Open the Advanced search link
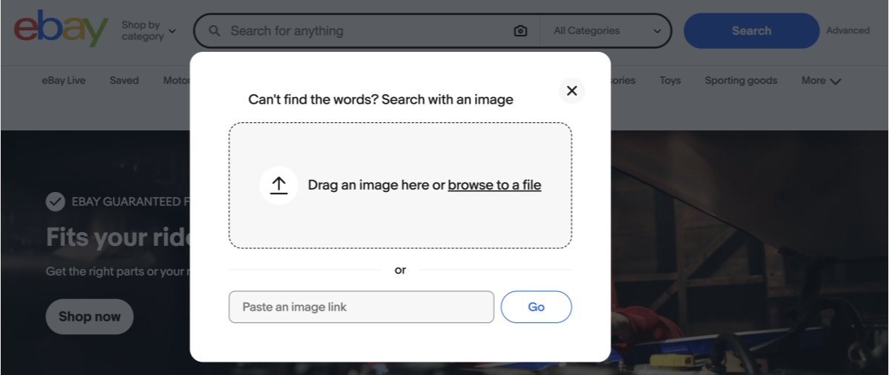889x375 pixels. pyautogui.click(x=848, y=31)
